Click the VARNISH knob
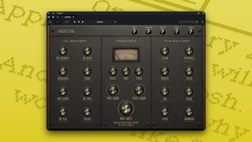 (189, 111)
